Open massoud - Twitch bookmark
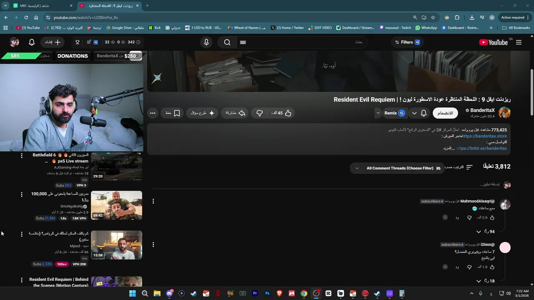The width and height of the screenshot is (534, 300). pos(395,28)
